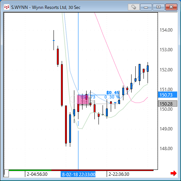
Task: Click the CQG chart window icon
Action: click(7, 7)
